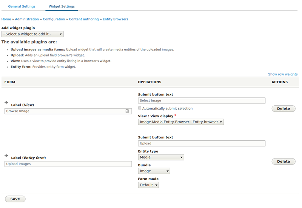Click the small icon inside Browse Image field
The width and height of the screenshot is (302, 208).
pos(127,111)
